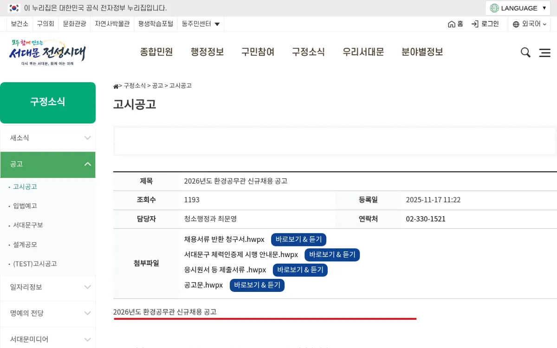The image size is (557, 348).
Task: Click the Seodaemun district logo
Action: click(x=47, y=52)
